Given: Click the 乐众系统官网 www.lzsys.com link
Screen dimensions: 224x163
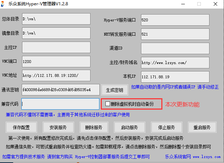Looking at the screenshot, I should 193,157.
